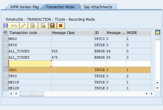Click the left horizontal scroll-left arrow

[11, 94]
